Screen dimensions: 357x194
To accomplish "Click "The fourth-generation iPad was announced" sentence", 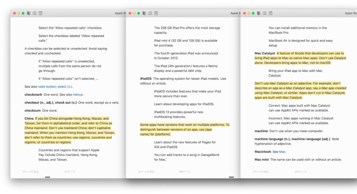I will (186, 56).
